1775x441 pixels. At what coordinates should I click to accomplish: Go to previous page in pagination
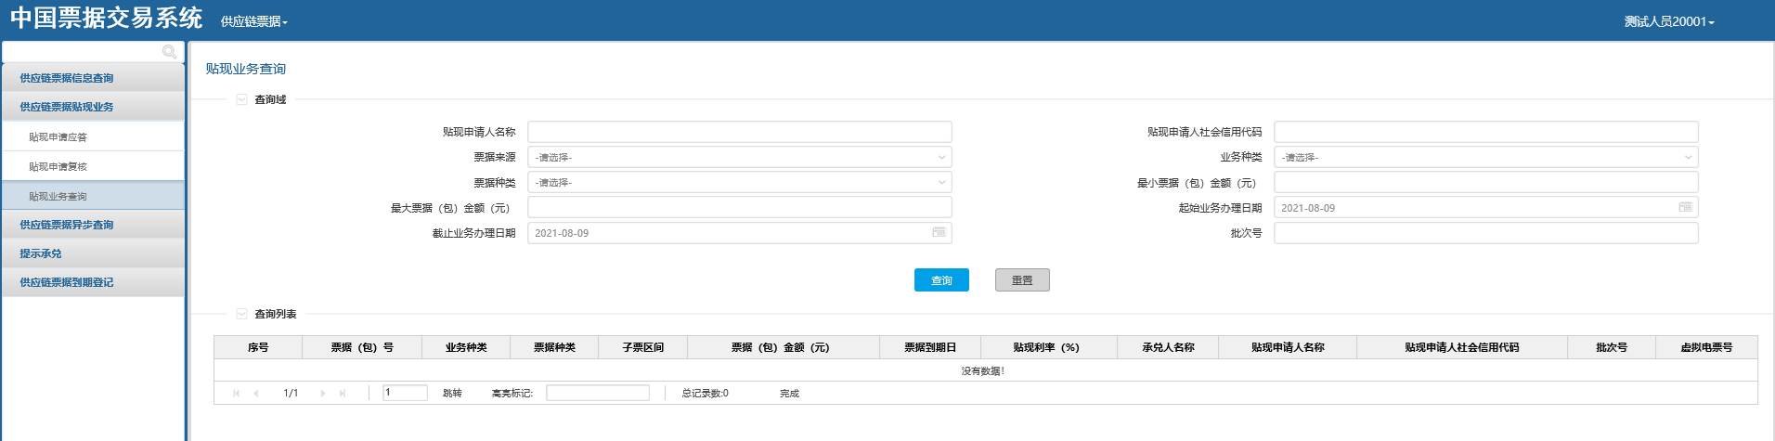coord(256,394)
